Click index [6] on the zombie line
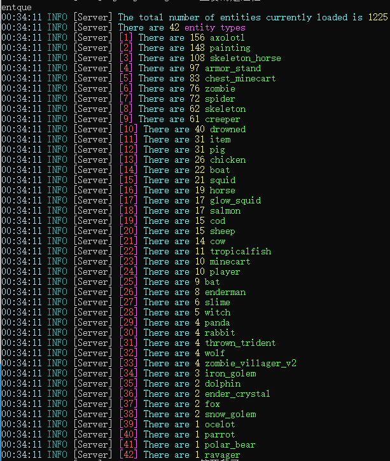The height and width of the screenshot is (461, 390). [126, 89]
